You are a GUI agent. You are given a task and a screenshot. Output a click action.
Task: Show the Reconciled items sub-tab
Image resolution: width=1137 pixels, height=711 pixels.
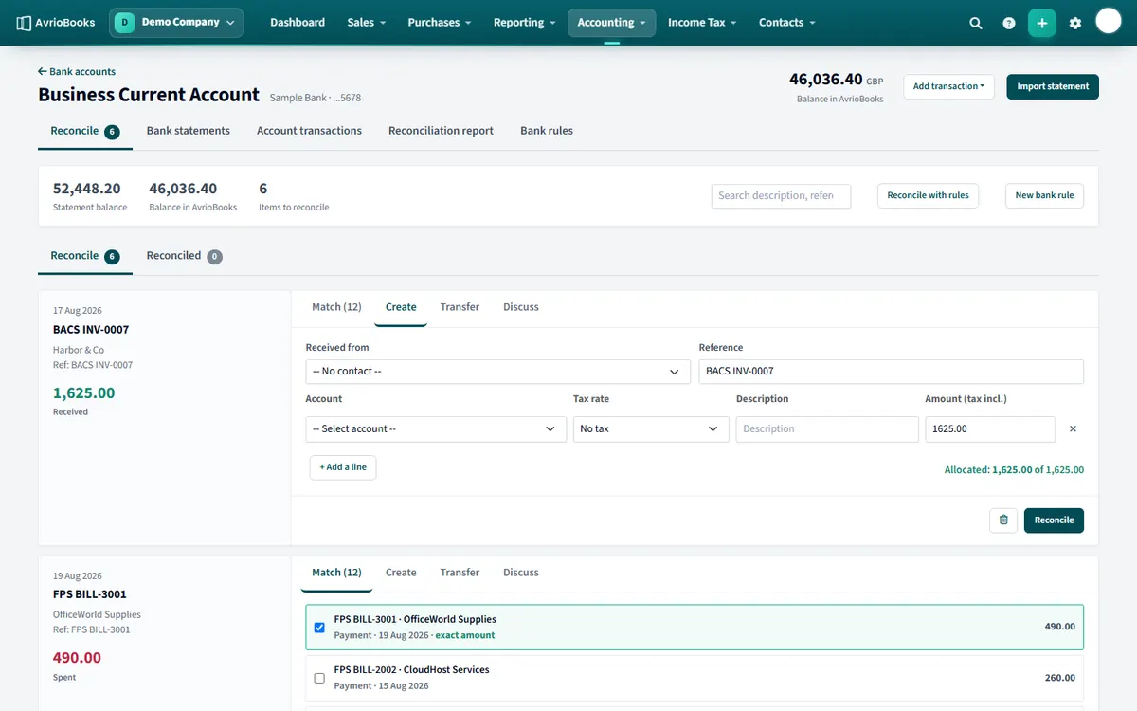tap(185, 256)
